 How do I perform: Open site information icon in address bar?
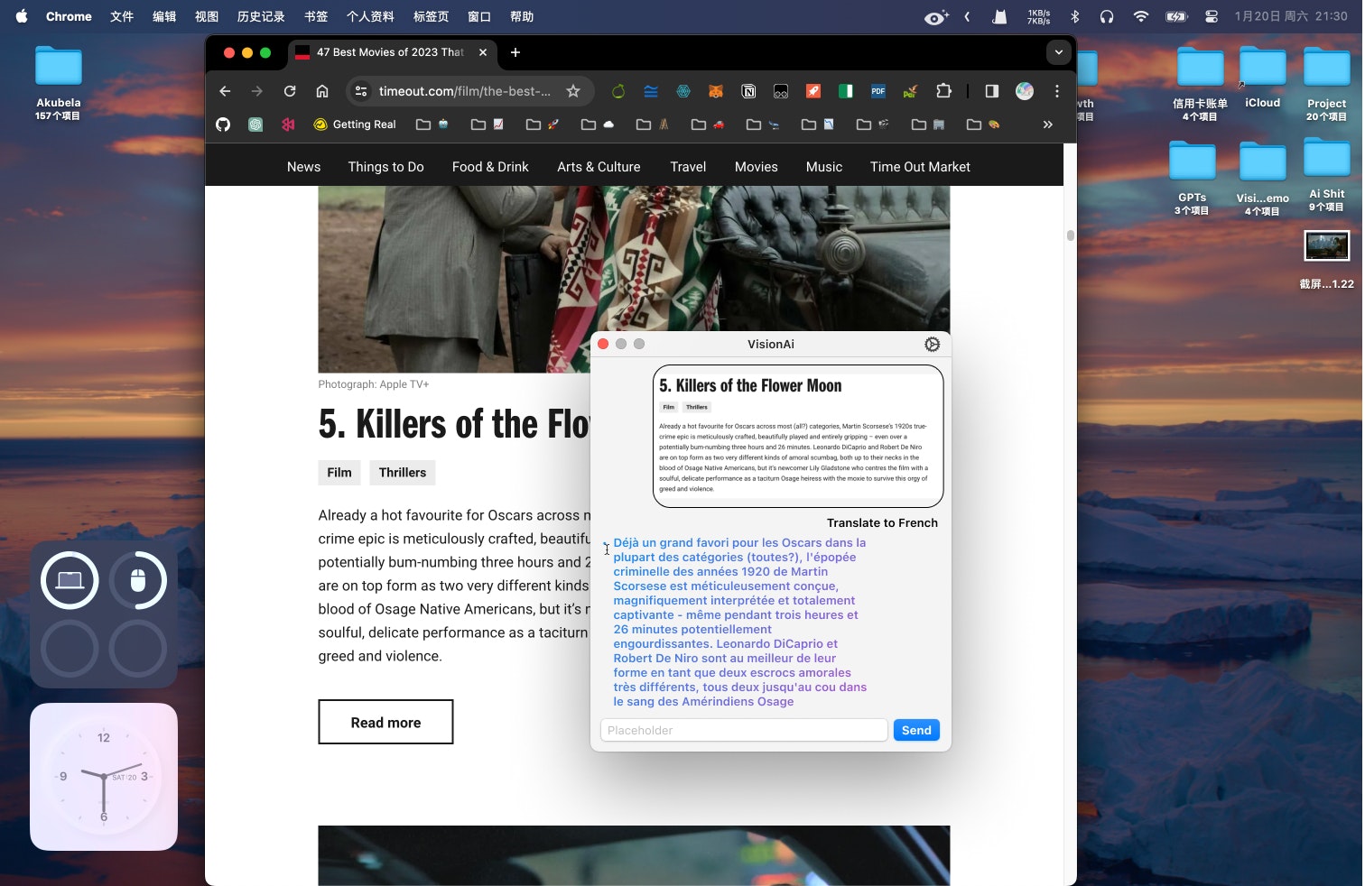tap(361, 91)
